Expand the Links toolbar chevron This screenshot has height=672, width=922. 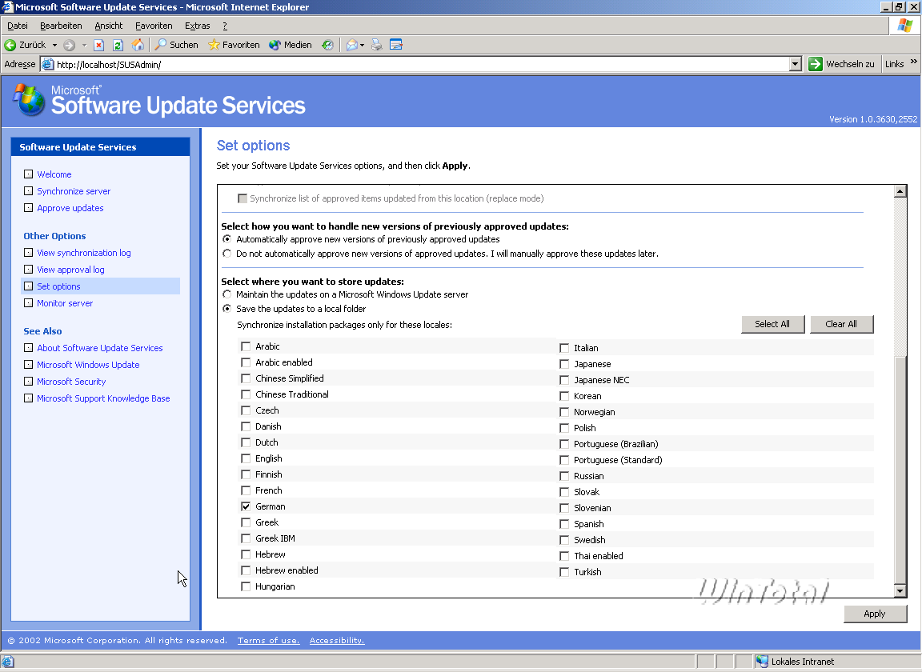click(914, 61)
